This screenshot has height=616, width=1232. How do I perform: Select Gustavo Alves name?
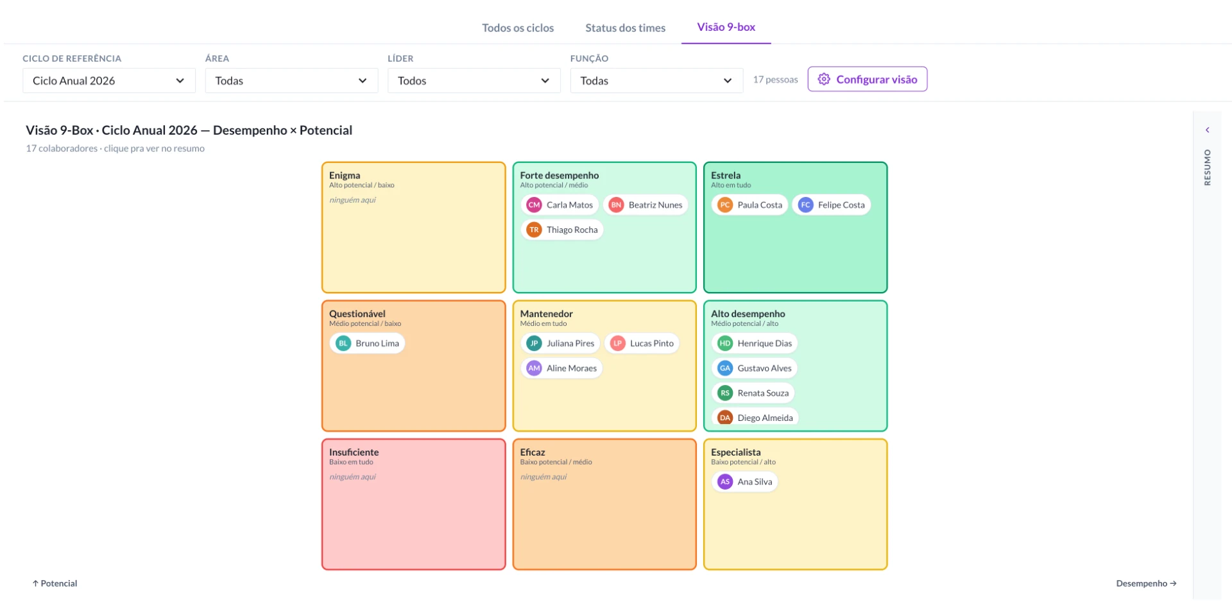pyautogui.click(x=764, y=368)
